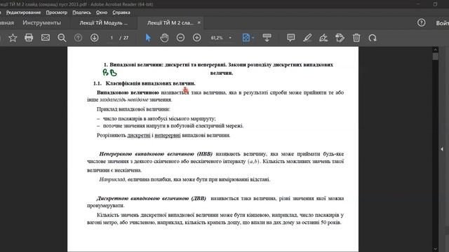Add the document to bookmarks with the star icon
This screenshot has height=252, width=449.
pyautogui.click(x=13, y=38)
